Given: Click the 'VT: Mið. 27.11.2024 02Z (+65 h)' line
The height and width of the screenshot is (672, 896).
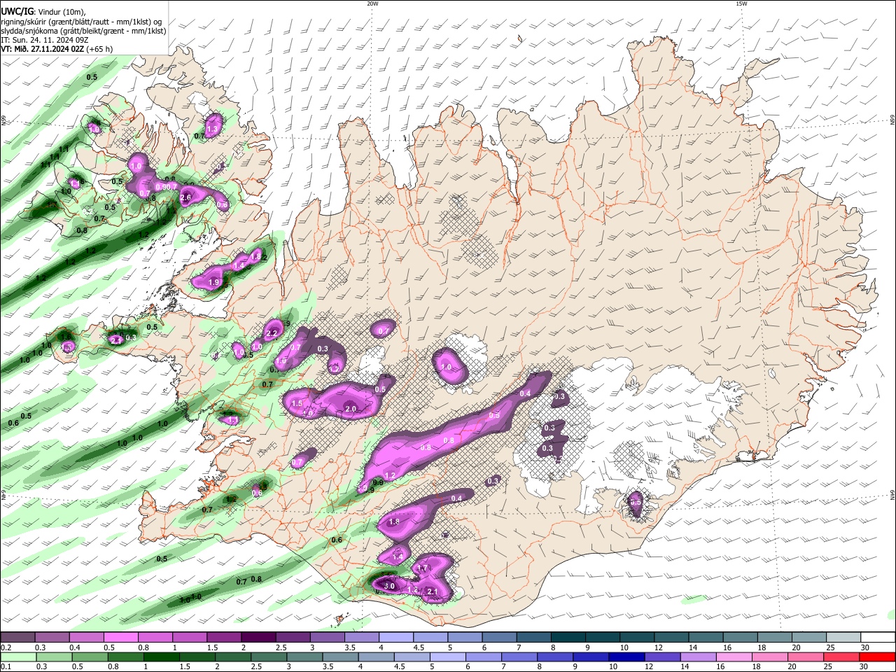Looking at the screenshot, I should 57,49.
